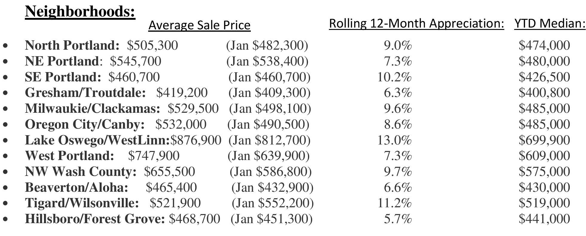Click NE Portland average price $545,700
This screenshot has height=236, width=586.
[136, 61]
